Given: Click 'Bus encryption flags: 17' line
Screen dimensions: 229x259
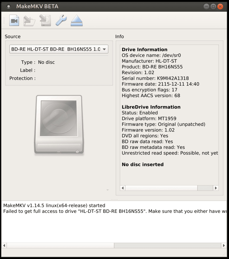Looking at the screenshot, I should click(150, 90).
